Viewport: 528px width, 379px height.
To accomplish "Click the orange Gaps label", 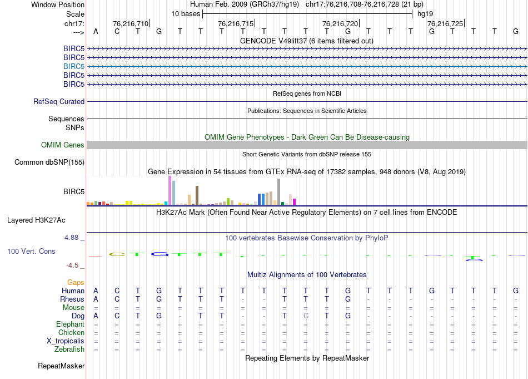I will 76,282.
